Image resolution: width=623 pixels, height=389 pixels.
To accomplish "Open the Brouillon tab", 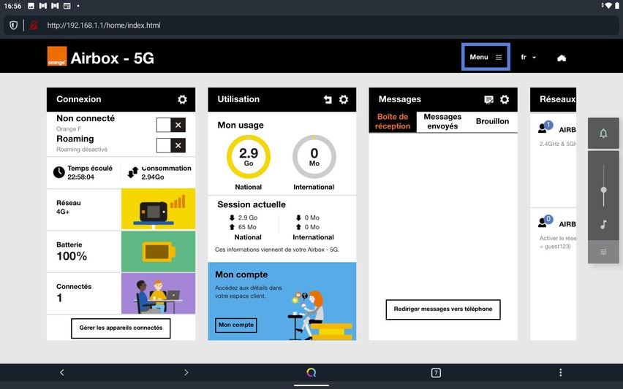I will (492, 121).
